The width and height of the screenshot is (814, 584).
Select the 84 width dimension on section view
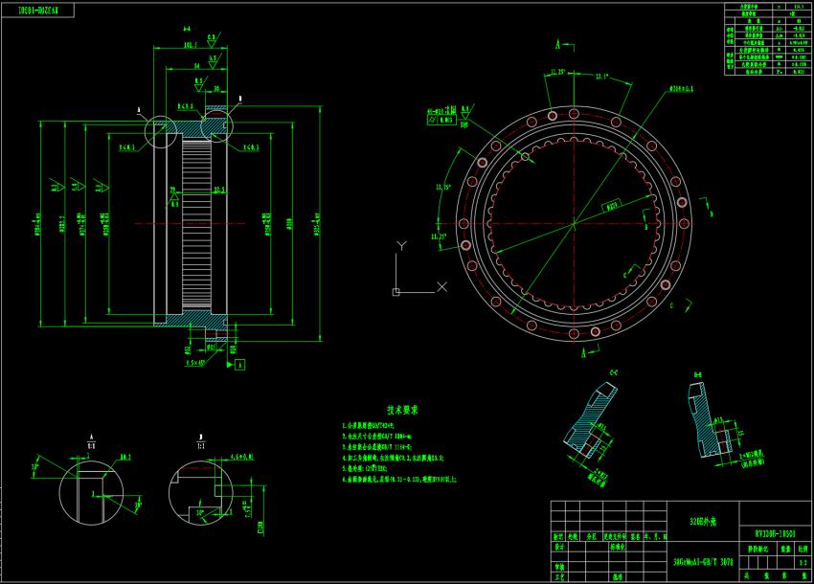(x=196, y=66)
